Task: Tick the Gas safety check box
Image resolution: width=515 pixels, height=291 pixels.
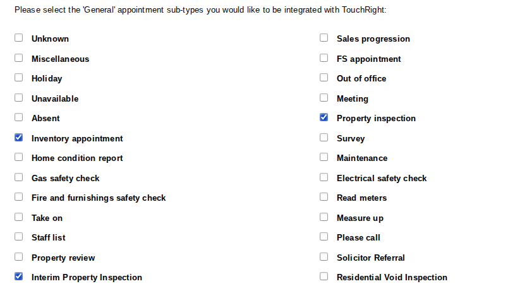Action: click(18, 177)
